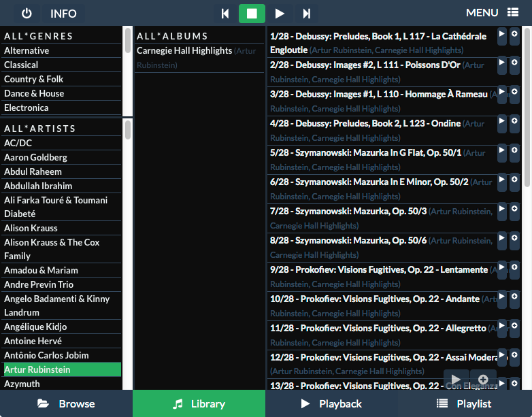The width and height of the screenshot is (532, 417).
Task: Choose artist Antônio Carlos Jobim
Action: (x=61, y=355)
